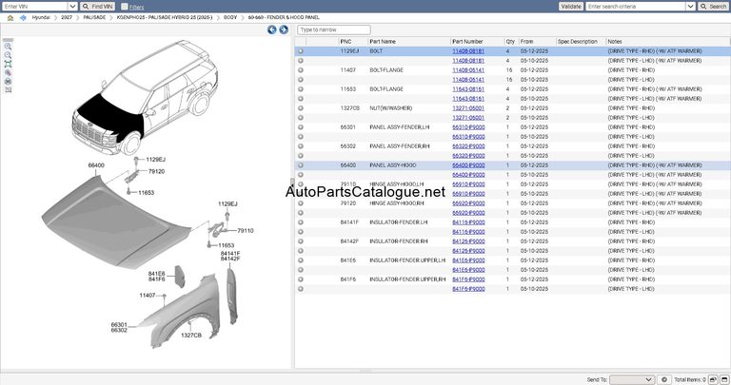
Task: Go to the BODY breadcrumb
Action: 230,17
